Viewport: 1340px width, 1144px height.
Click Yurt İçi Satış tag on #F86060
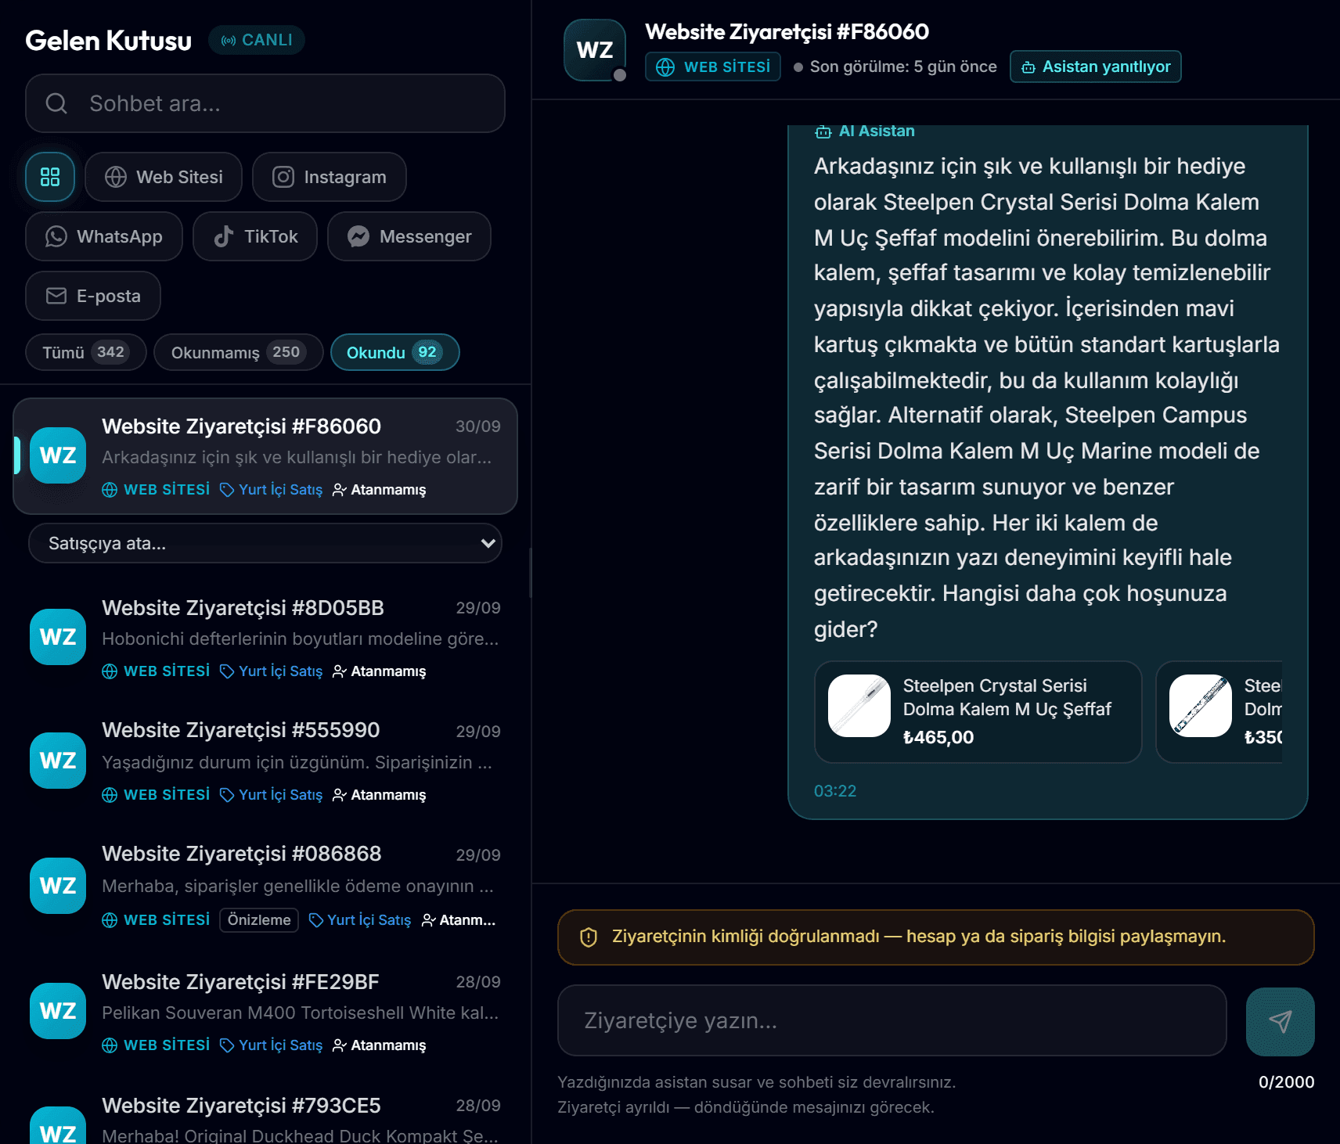(x=272, y=490)
